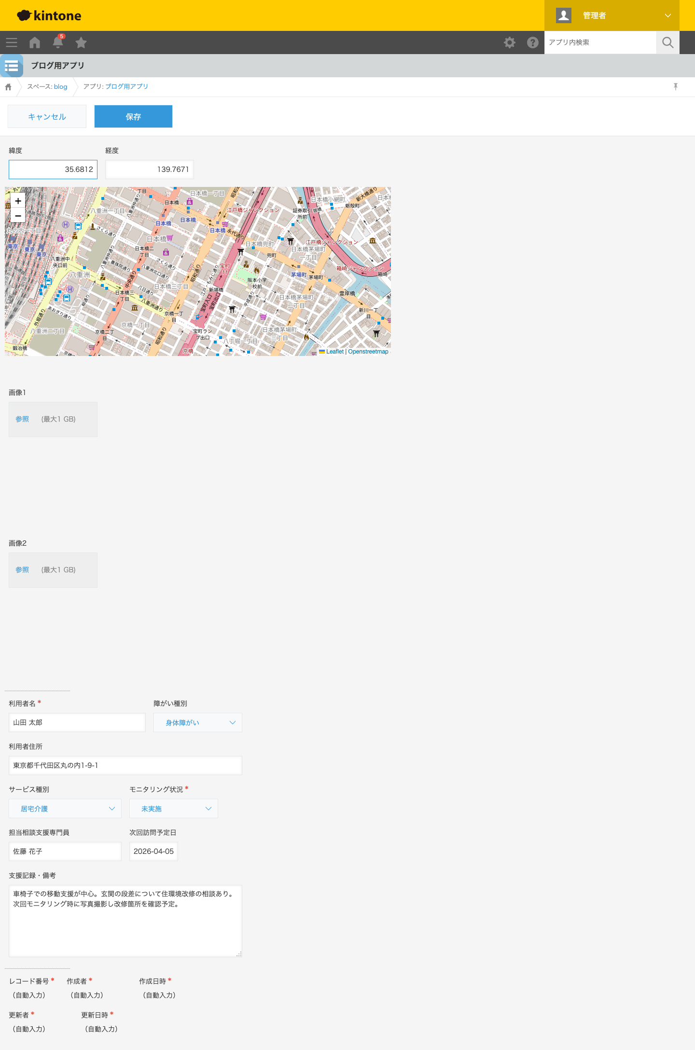Screen dimensions: 695x1050
Task: Zoom in on the map
Action: tap(18, 201)
